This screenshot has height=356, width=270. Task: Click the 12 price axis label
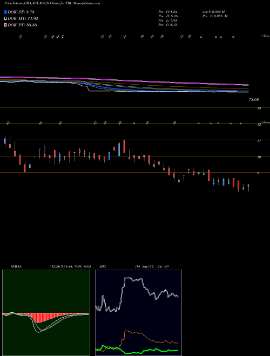259,125
